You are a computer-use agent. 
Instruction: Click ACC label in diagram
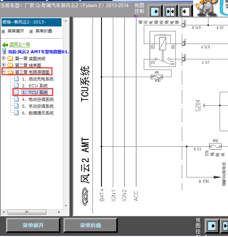pos(136,196)
